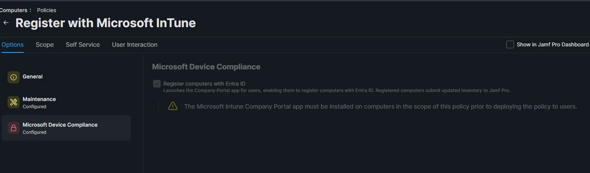Select the Options tab
This screenshot has width=590, height=173.
tap(12, 44)
